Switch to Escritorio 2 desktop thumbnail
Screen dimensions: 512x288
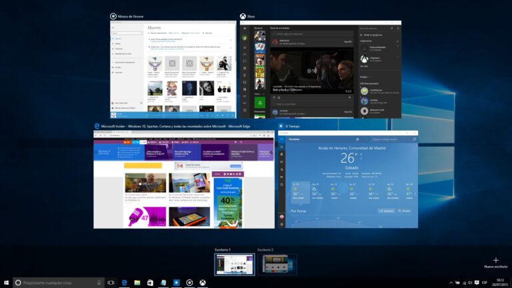pos(277,265)
